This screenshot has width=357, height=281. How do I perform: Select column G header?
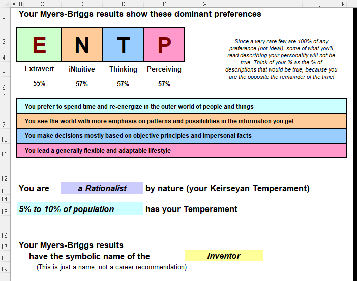[204, 4]
